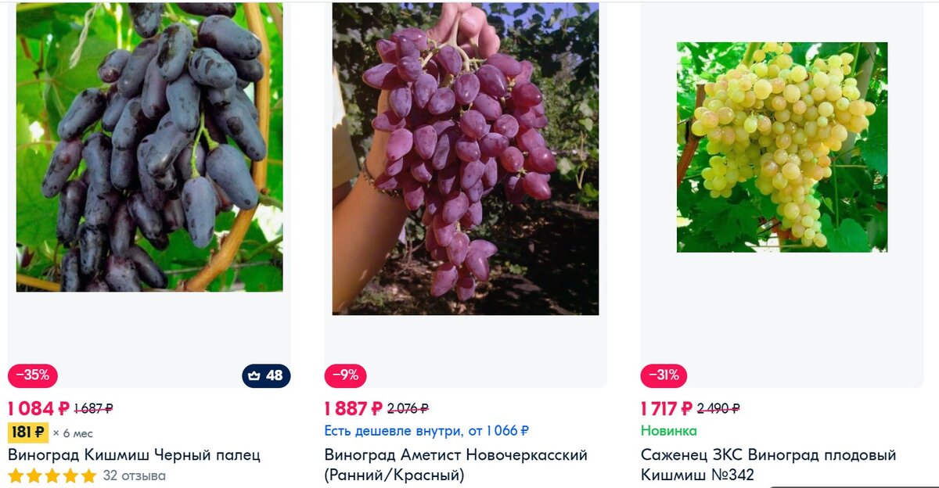Image resolution: width=939 pixels, height=488 pixels.
Task: Open the black finger grape photo
Action: [x=149, y=146]
